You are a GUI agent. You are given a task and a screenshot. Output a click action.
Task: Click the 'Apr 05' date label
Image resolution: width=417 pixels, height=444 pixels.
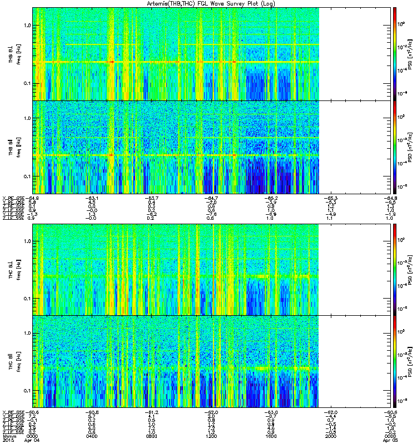point(390,440)
